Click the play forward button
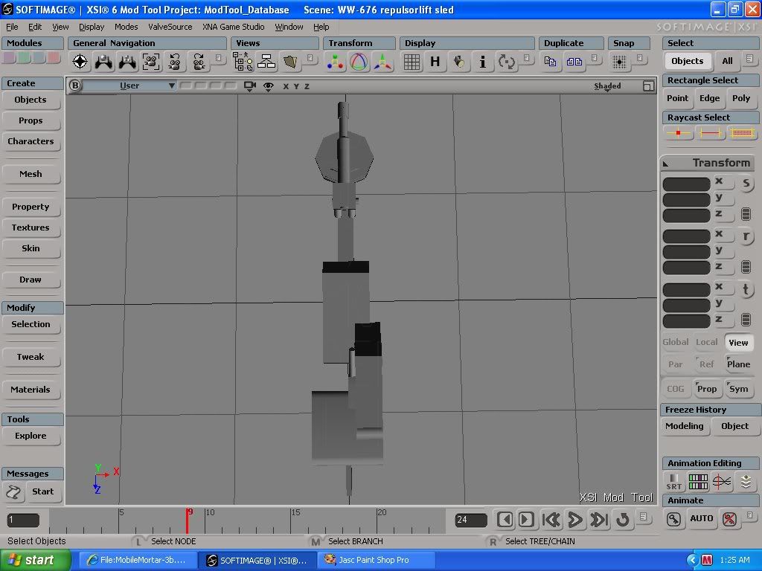762x571 pixels. [x=575, y=520]
